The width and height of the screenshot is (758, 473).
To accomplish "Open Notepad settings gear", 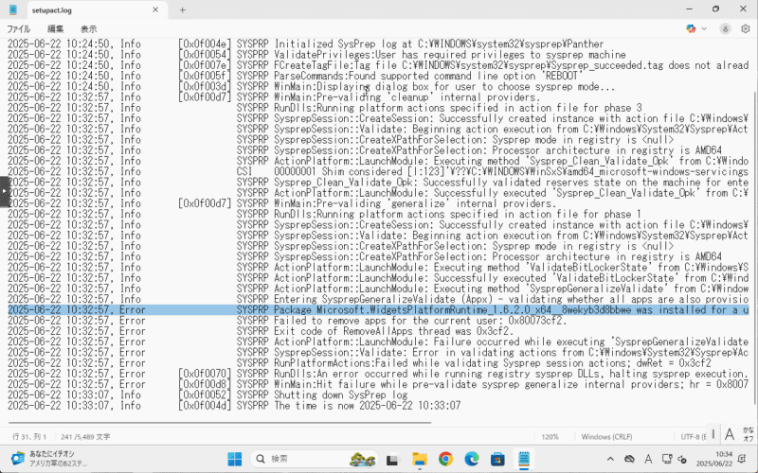I will (x=746, y=29).
